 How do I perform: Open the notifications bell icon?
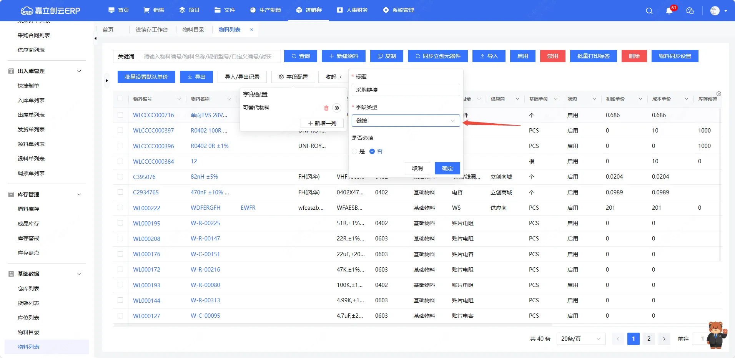click(x=669, y=11)
